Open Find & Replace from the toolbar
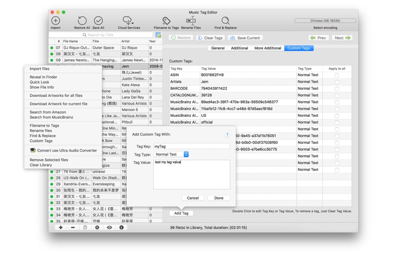The height and width of the screenshot is (255, 409). tap(225, 21)
